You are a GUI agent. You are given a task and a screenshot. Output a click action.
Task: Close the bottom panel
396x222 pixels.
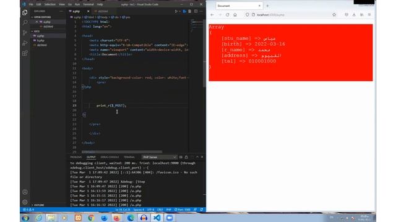202,157
